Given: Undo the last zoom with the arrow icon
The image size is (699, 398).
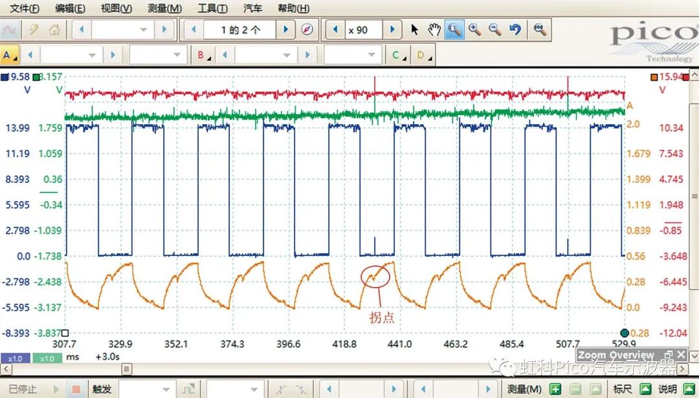Looking at the screenshot, I should pos(515,30).
